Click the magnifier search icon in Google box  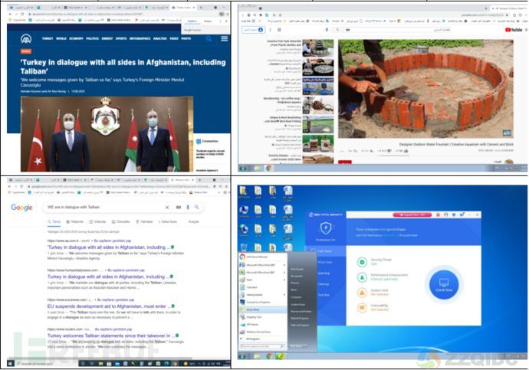coord(197,208)
